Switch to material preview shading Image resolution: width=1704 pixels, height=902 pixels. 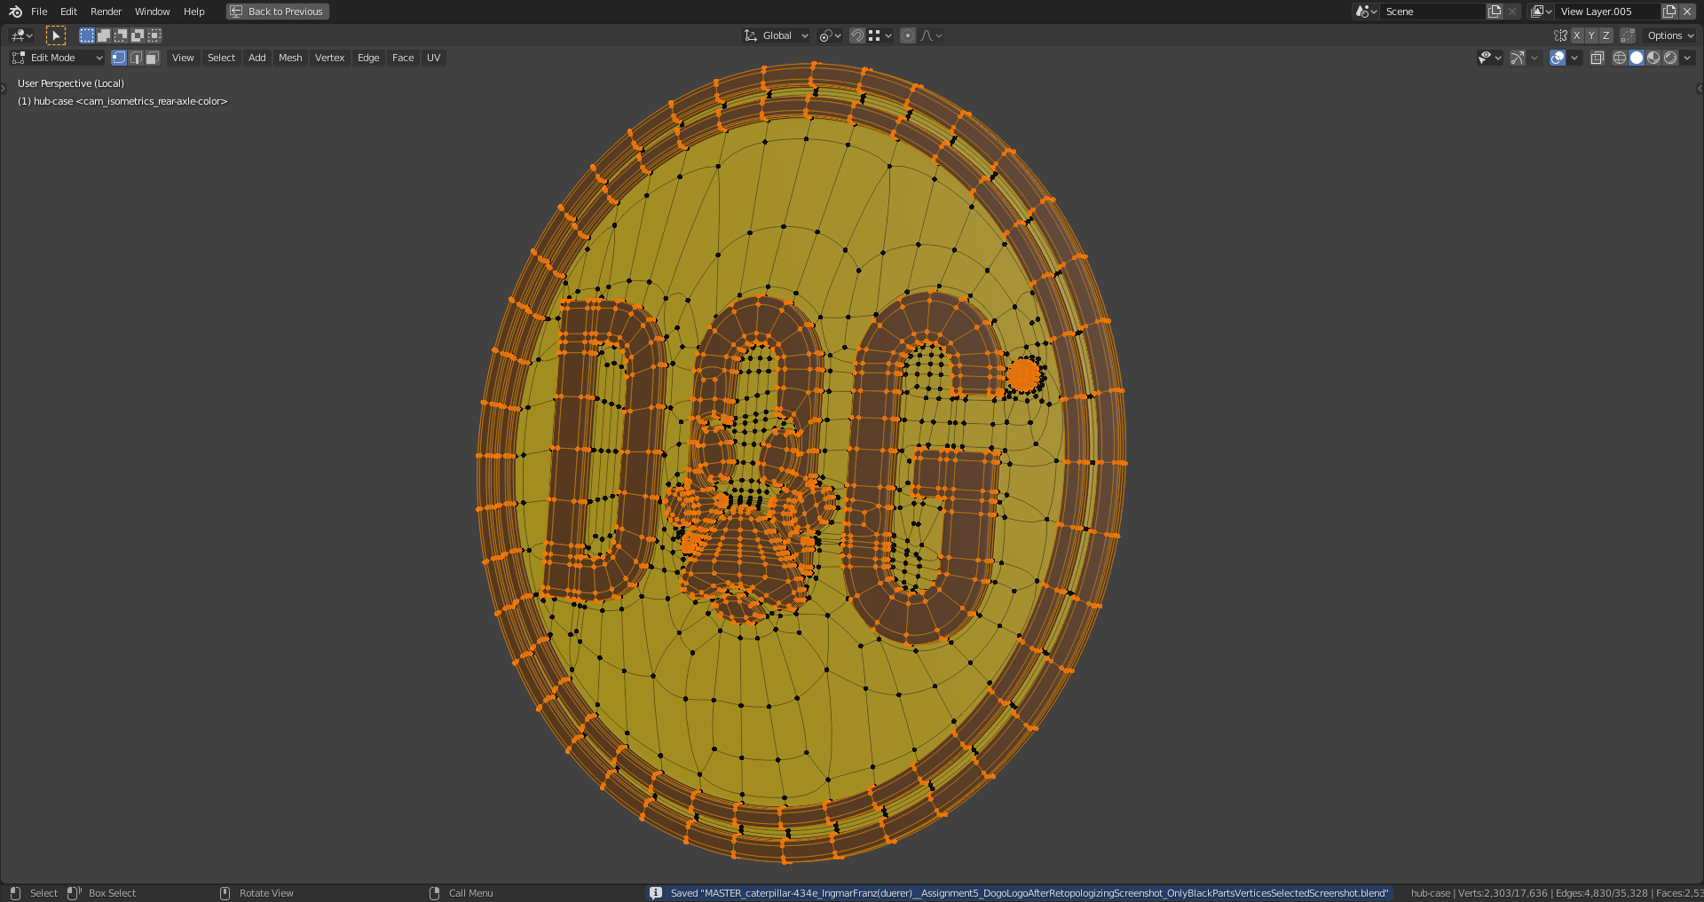tap(1653, 58)
